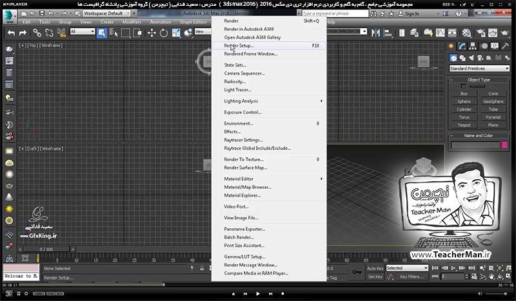Click the Box primitive button

point(464,93)
